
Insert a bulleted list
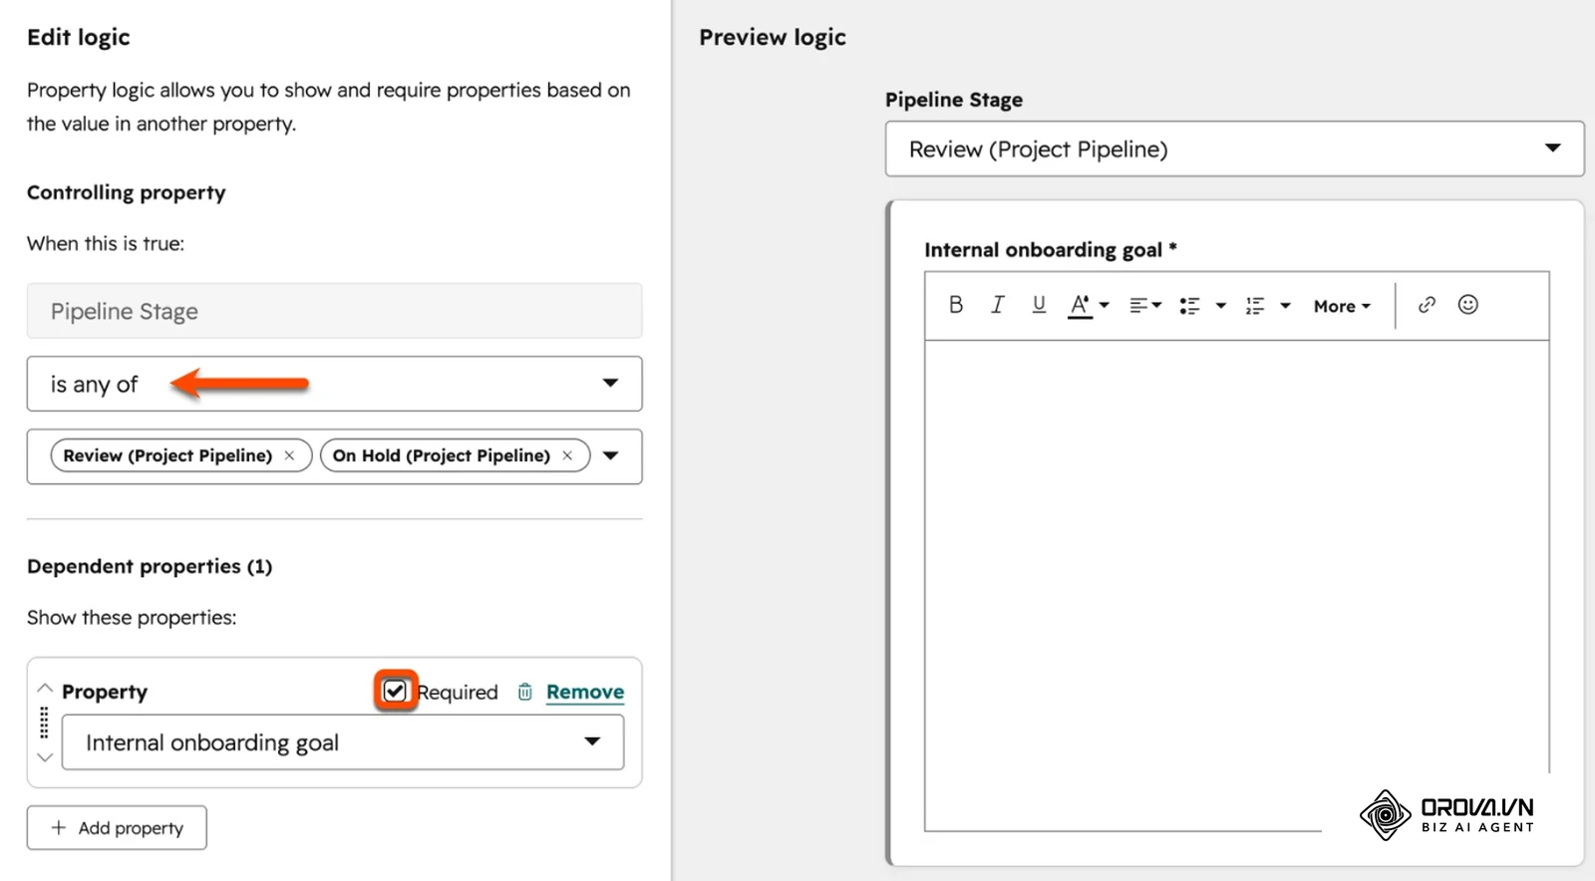click(1189, 306)
